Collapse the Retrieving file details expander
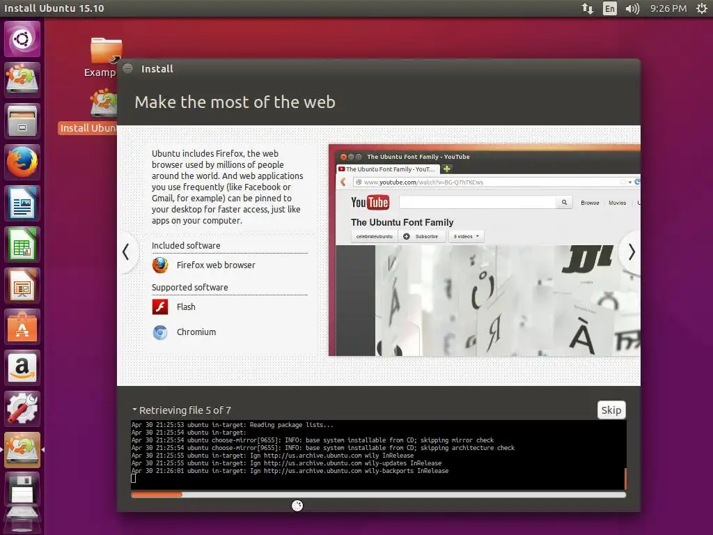Screen dimensions: 713x535 [134, 410]
